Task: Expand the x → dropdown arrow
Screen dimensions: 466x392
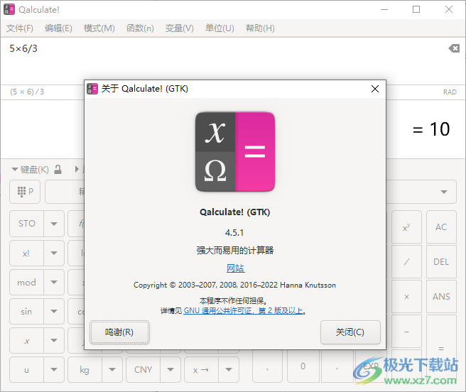Action: click(229, 370)
